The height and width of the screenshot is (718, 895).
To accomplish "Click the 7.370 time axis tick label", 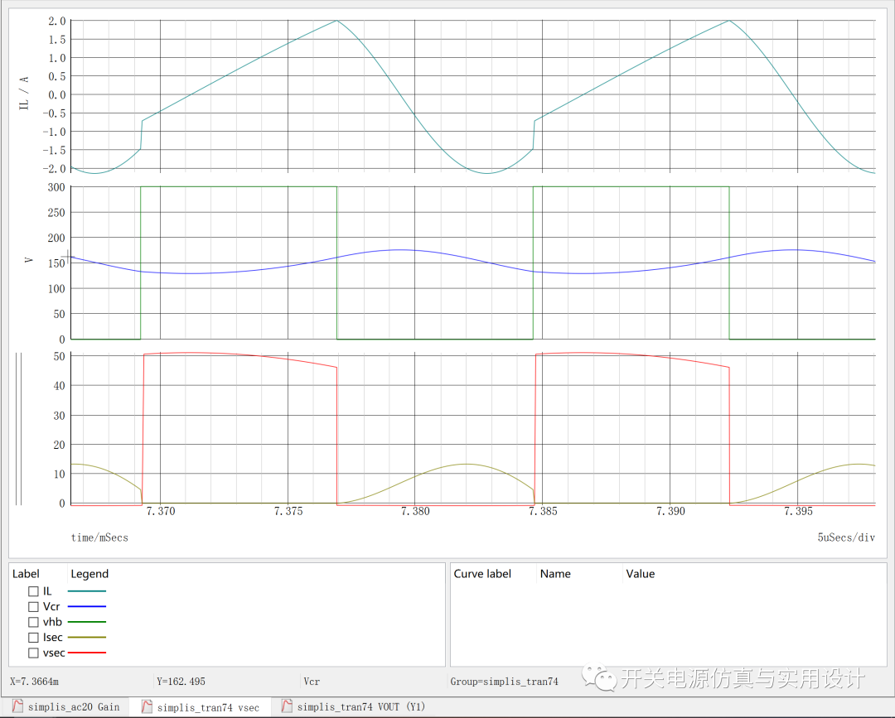I will [x=161, y=512].
